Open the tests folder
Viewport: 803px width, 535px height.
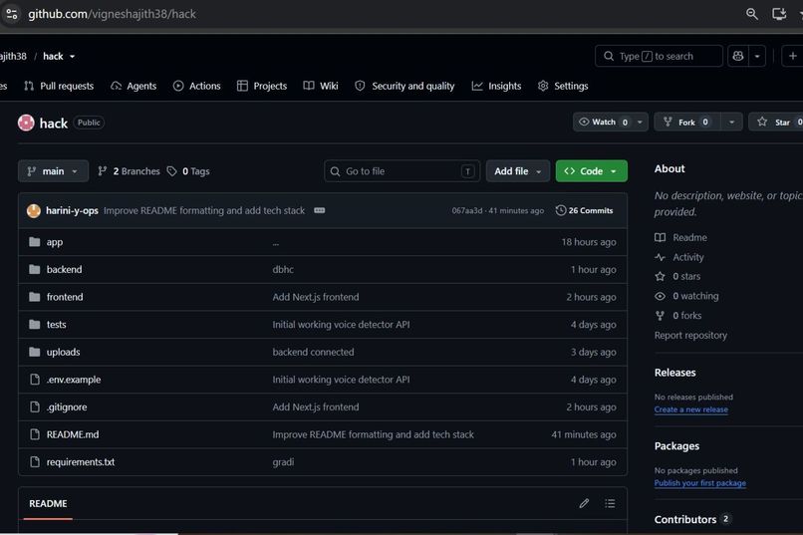tap(57, 325)
